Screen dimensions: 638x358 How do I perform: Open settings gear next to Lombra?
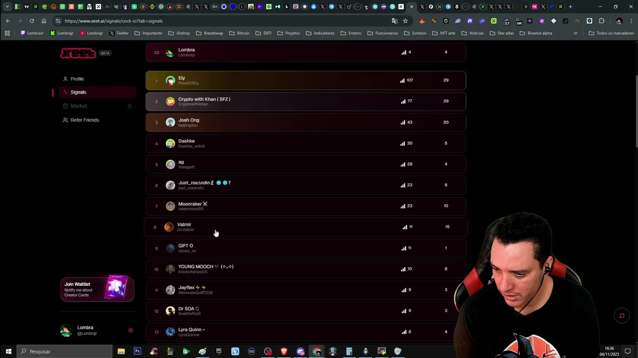click(x=131, y=330)
